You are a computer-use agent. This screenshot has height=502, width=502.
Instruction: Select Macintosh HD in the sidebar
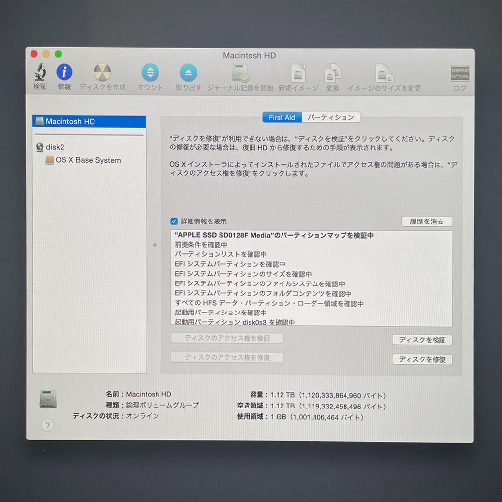89,122
